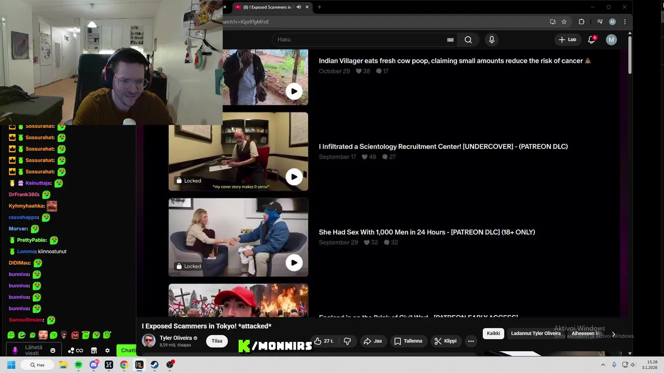The height and width of the screenshot is (373, 664).
Task: Click the Chrome address bar URL
Action: click(246, 22)
